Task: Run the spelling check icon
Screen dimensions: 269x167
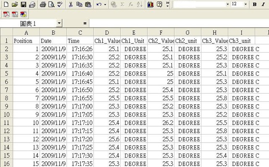Action: (60, 4)
